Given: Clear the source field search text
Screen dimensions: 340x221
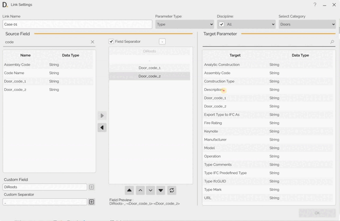Looking at the screenshot, I should [92, 42].
